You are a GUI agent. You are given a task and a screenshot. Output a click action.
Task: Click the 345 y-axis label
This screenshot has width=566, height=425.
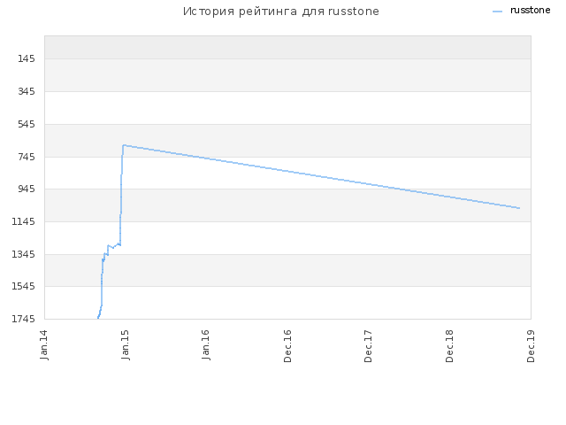27,91
